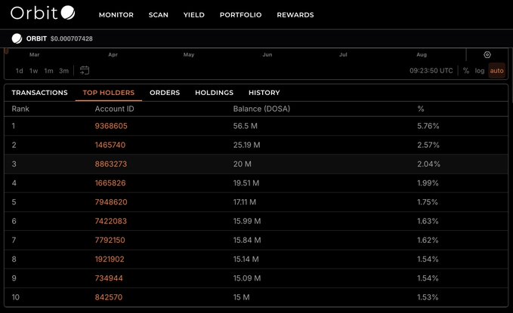Click the 1.63% share value

pyautogui.click(x=428, y=221)
